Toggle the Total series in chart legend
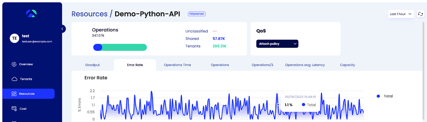This screenshot has height=122, width=427. (385, 96)
